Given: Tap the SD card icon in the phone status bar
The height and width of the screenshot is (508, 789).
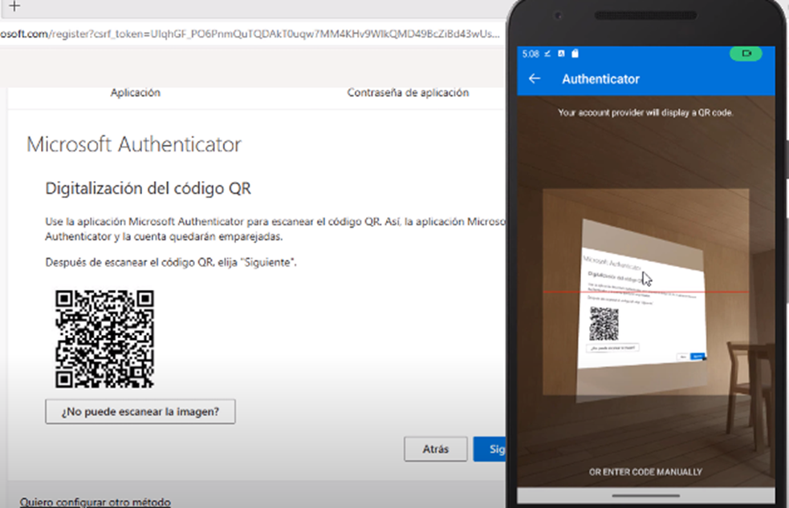Looking at the screenshot, I should point(575,54).
